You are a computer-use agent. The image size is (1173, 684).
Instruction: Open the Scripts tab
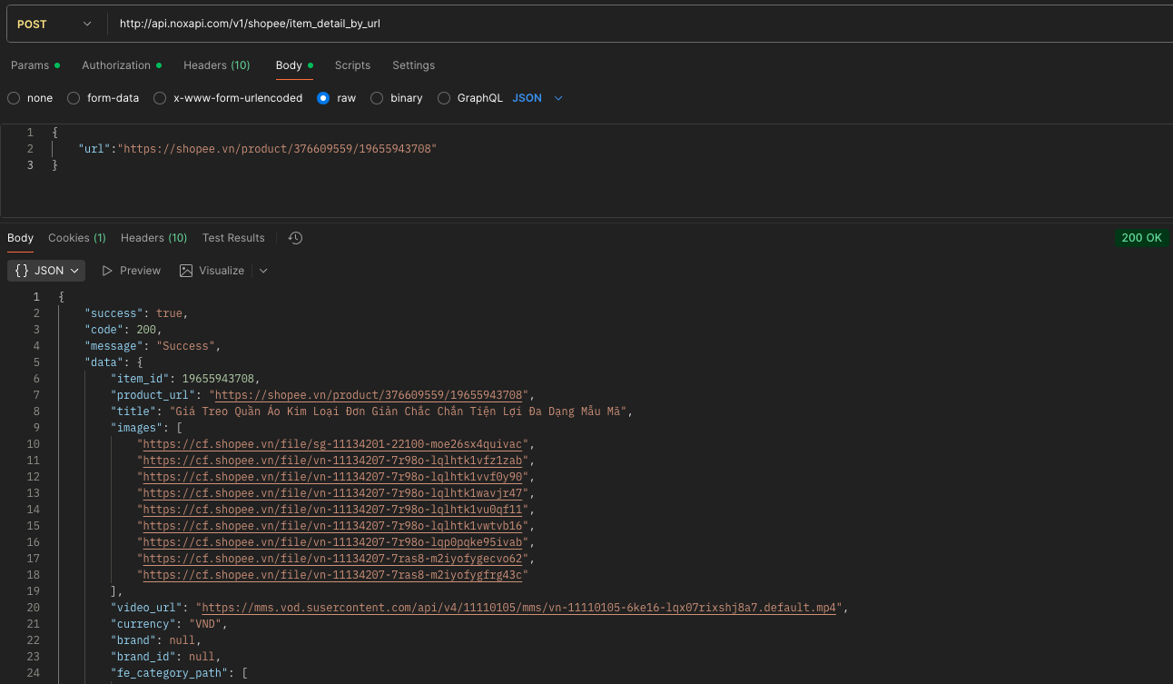point(352,65)
